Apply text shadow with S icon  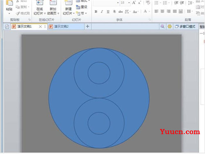pyautogui.click(x=114, y=11)
